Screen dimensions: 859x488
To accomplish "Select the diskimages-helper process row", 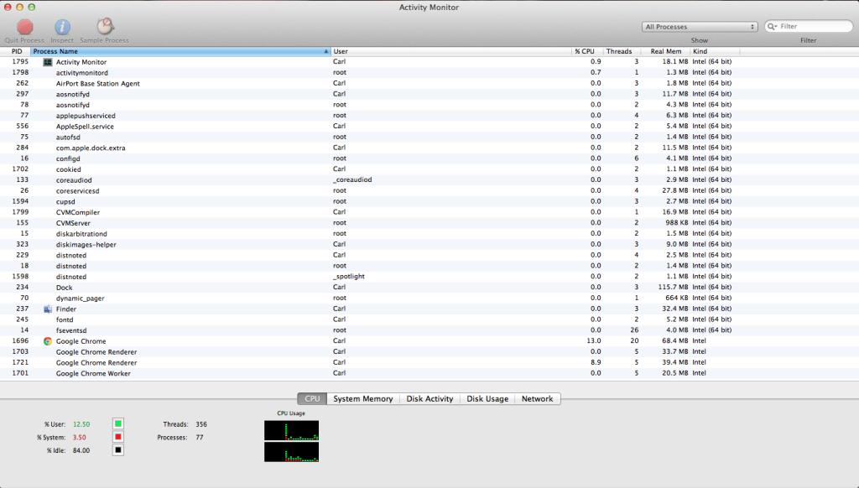I will tap(429, 244).
